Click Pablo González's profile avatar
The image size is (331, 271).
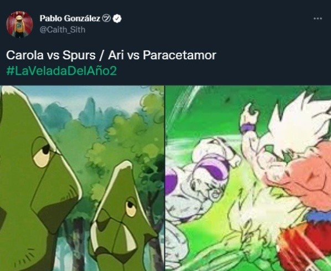(19, 24)
